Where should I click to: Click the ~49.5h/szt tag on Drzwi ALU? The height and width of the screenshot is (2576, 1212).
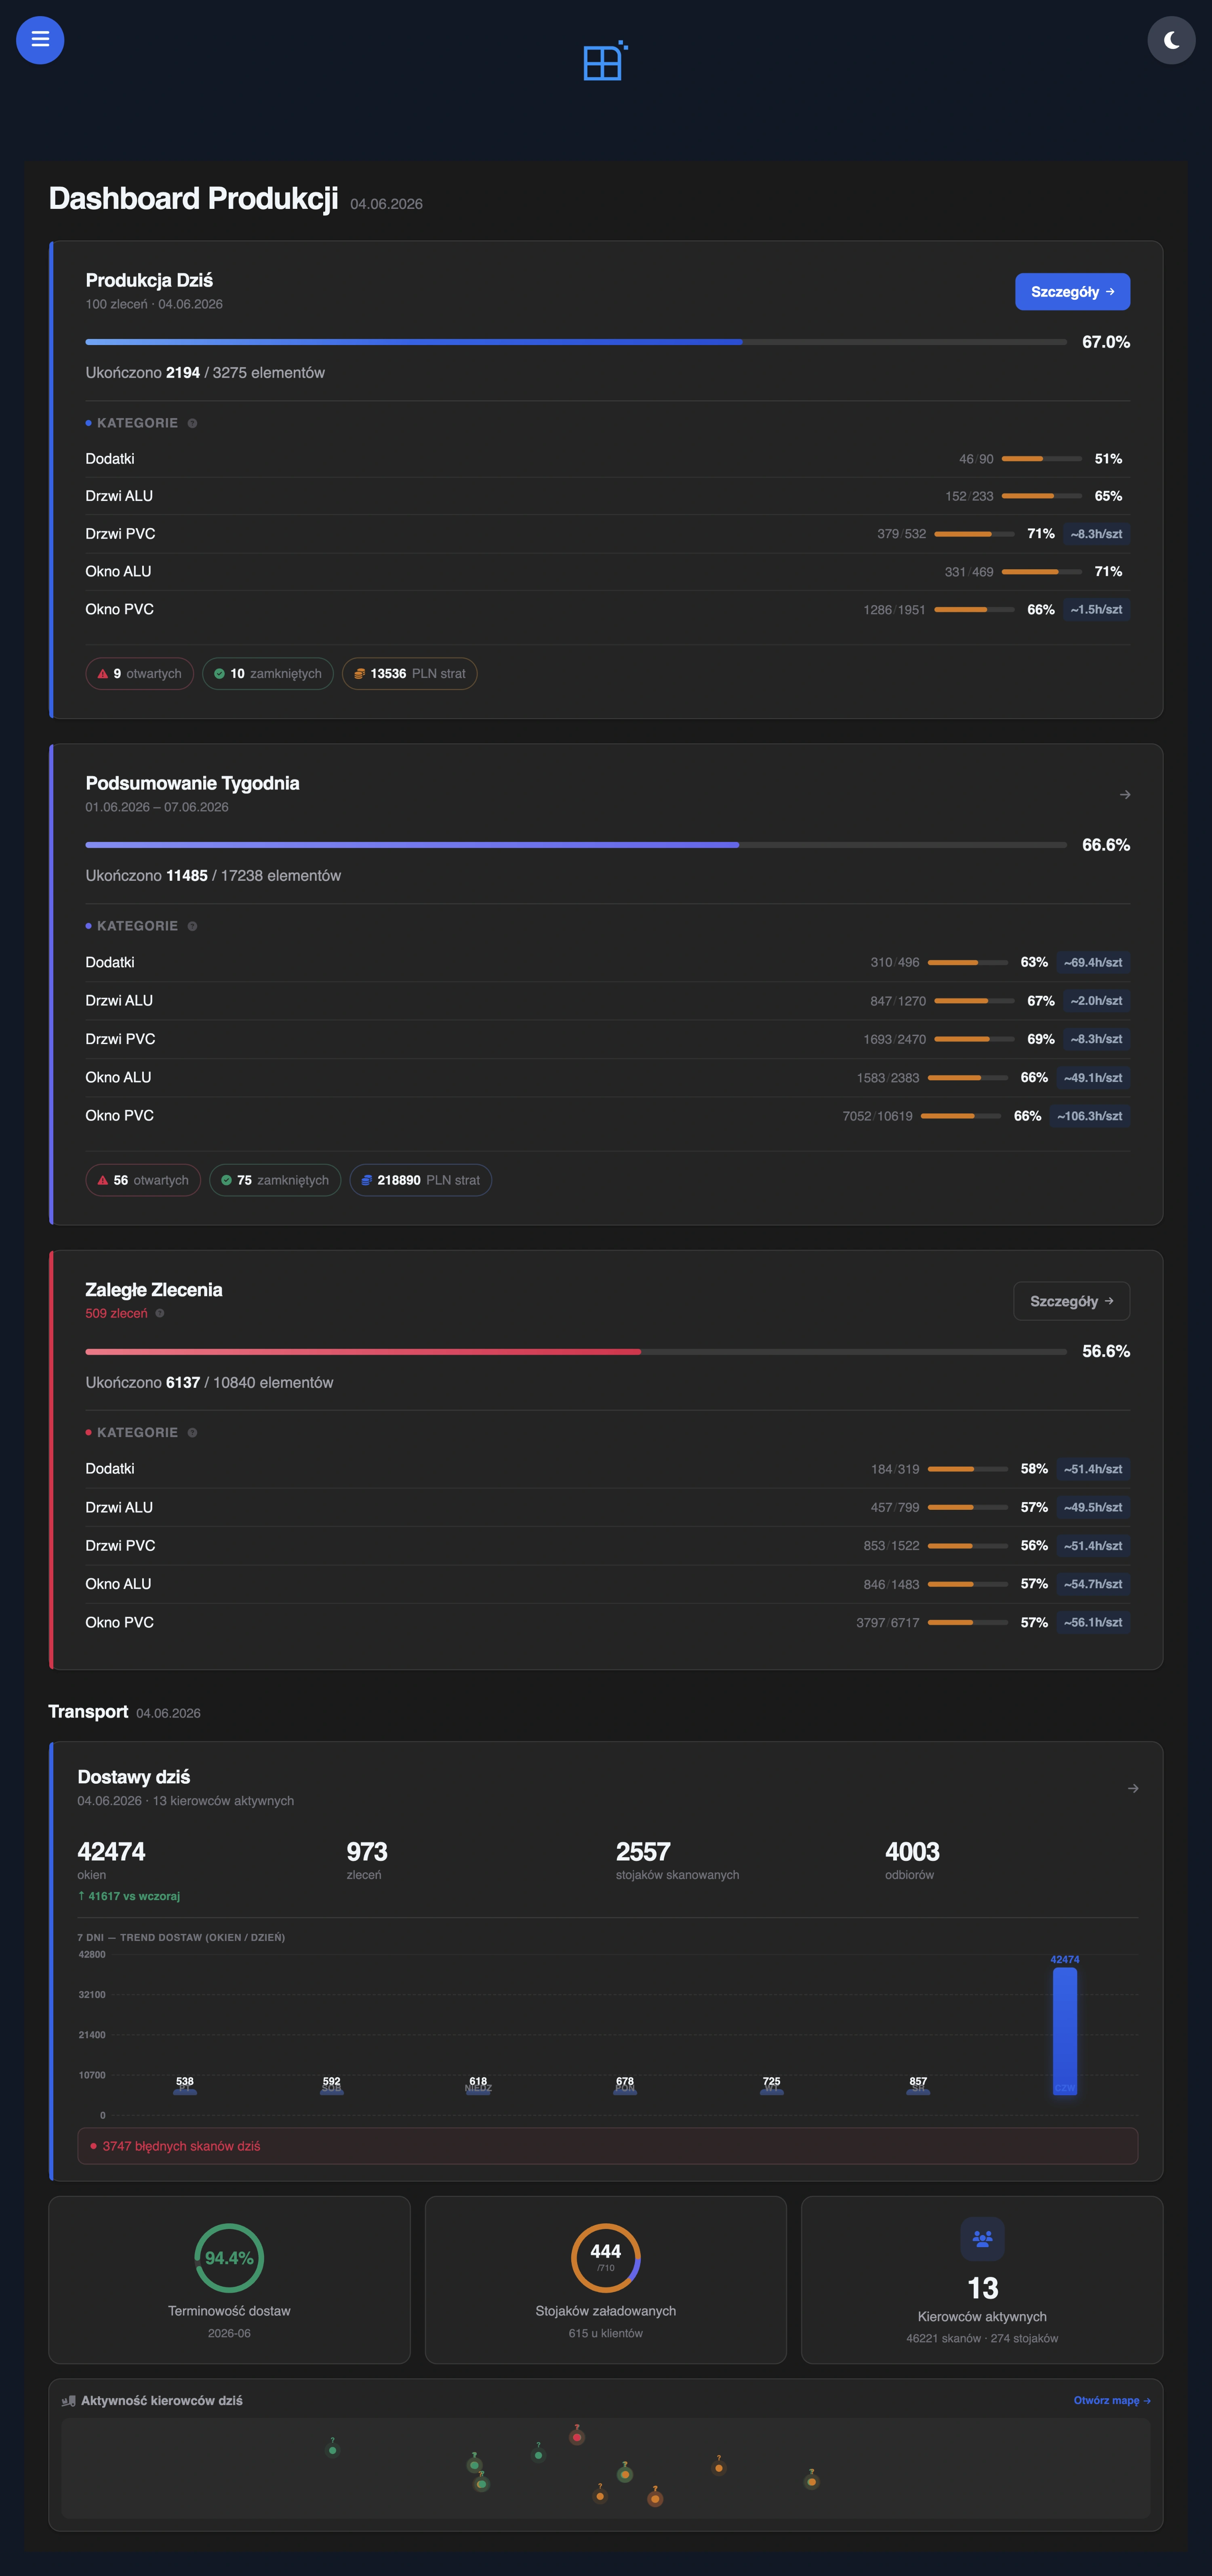click(x=1093, y=1508)
